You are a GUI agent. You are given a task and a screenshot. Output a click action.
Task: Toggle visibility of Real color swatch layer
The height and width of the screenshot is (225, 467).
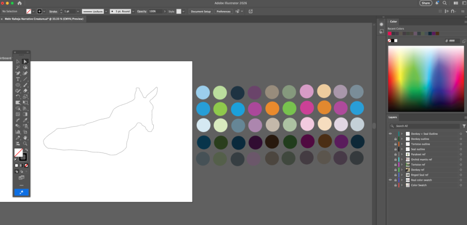coord(390,180)
